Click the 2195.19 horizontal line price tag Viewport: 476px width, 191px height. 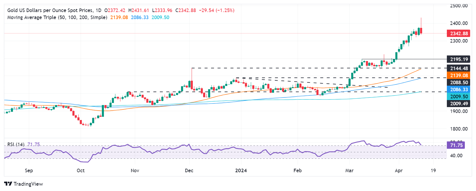pos(459,59)
